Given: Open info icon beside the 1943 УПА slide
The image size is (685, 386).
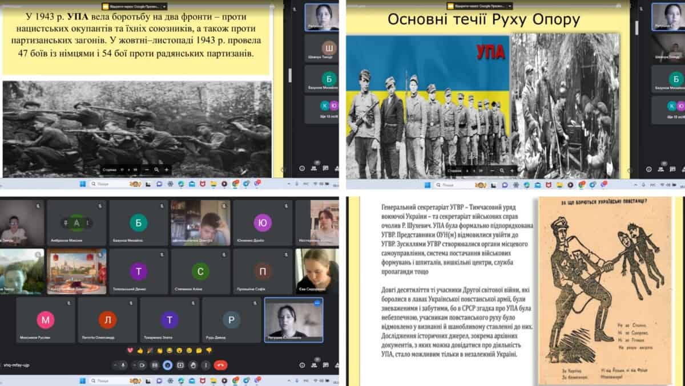Looking at the screenshot, I should tap(303, 169).
